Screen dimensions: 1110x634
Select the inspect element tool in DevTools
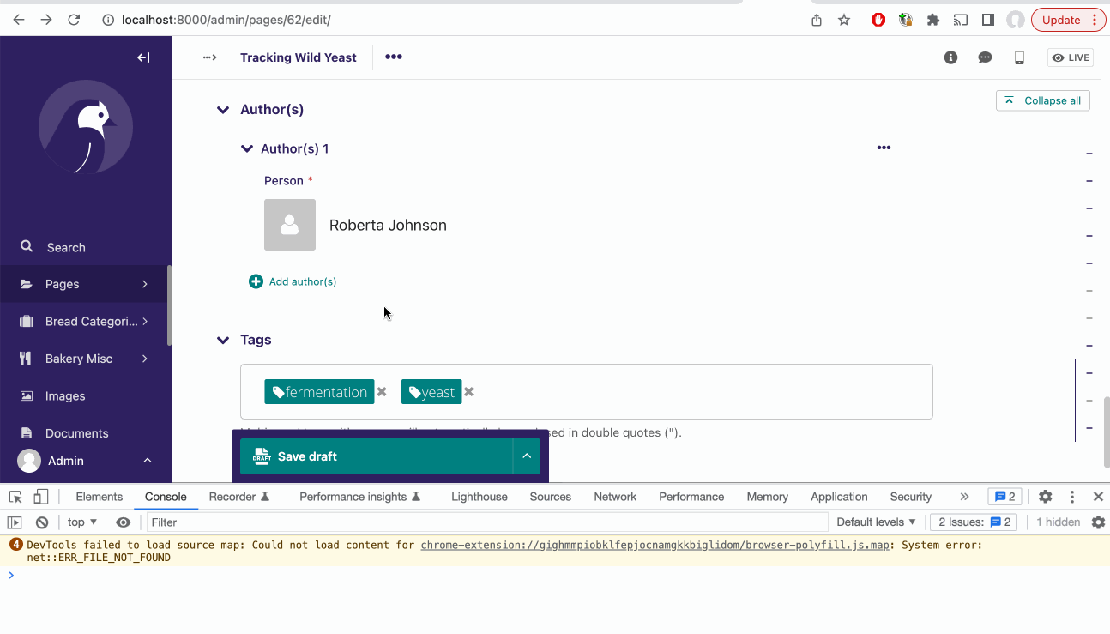point(14,496)
